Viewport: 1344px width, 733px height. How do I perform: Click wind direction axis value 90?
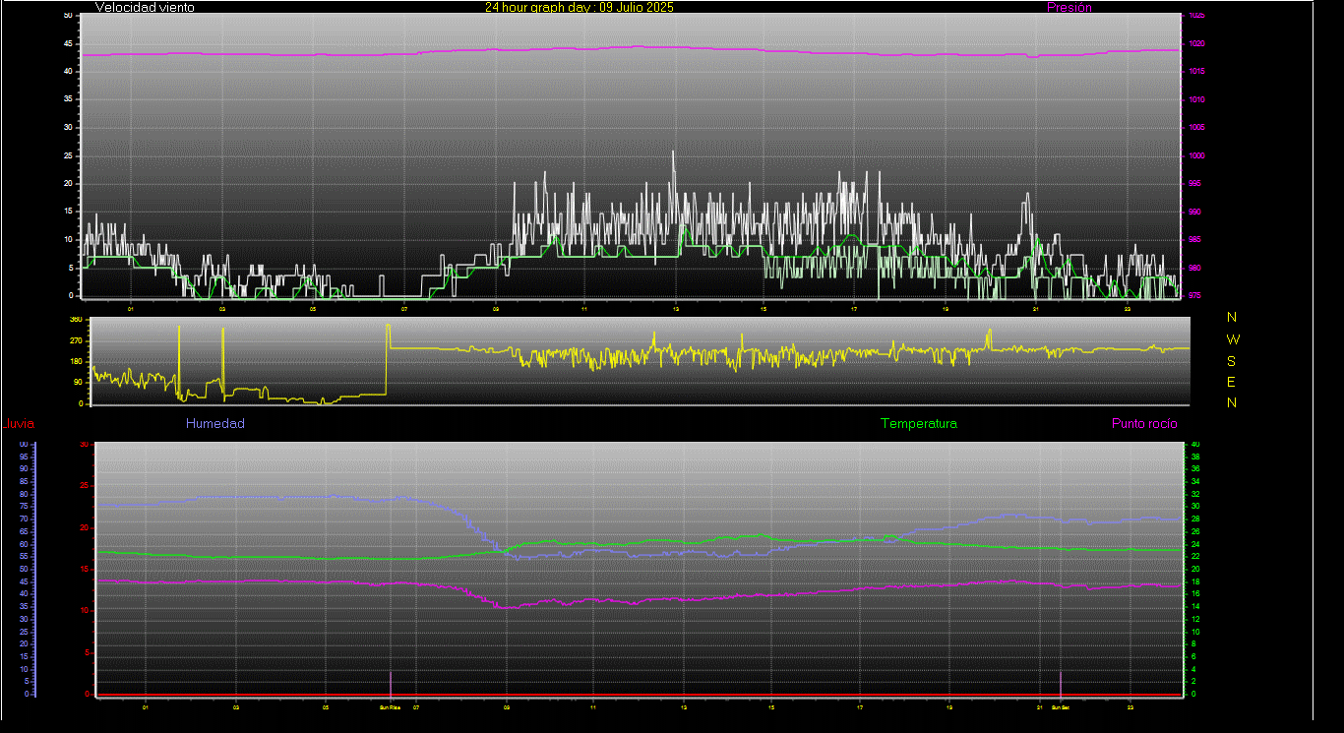pos(77,383)
